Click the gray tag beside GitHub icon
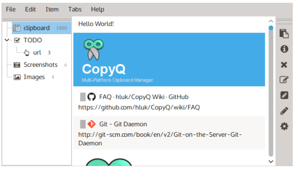The width and height of the screenshot is (297, 169). (83, 97)
